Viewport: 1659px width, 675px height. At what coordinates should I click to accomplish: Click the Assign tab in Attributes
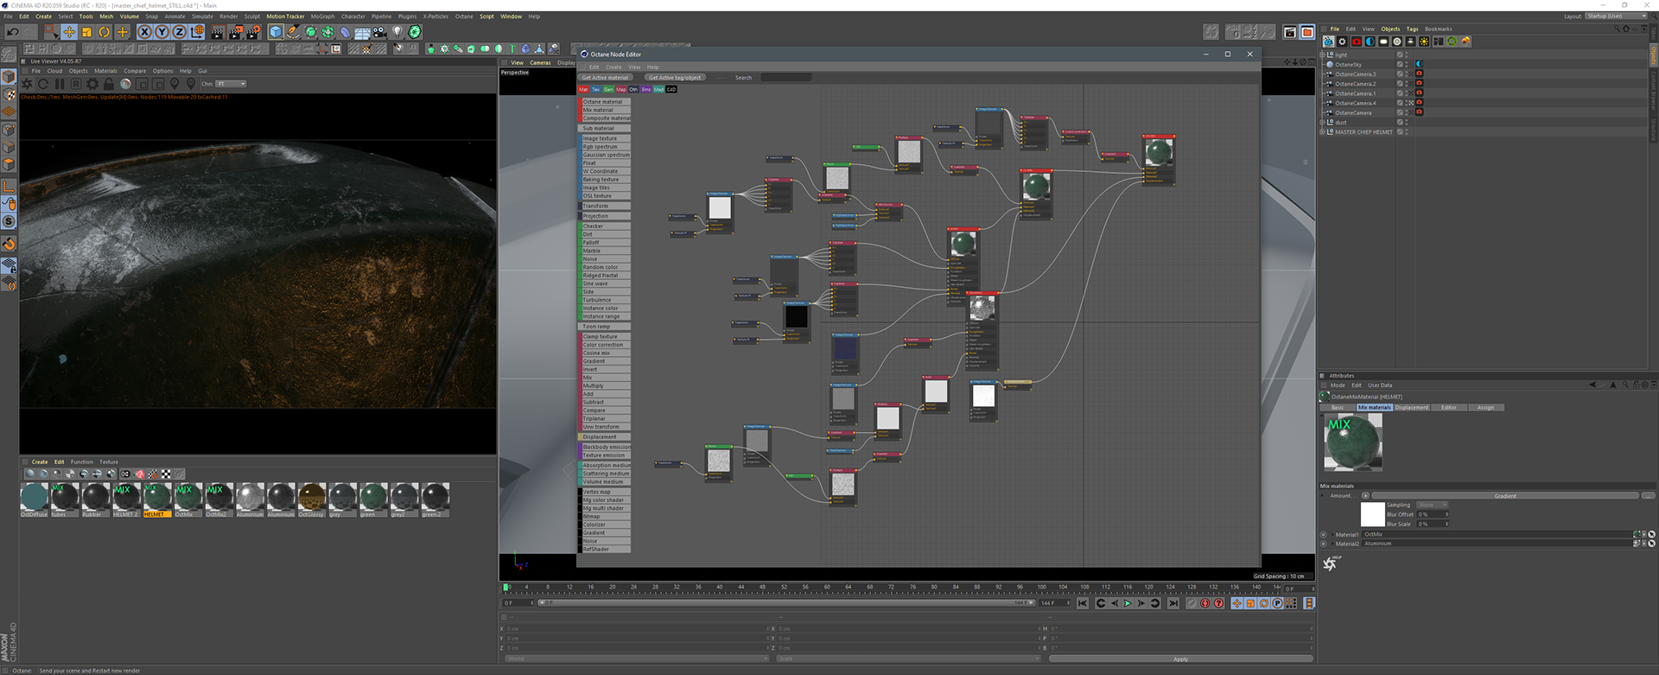click(x=1485, y=407)
